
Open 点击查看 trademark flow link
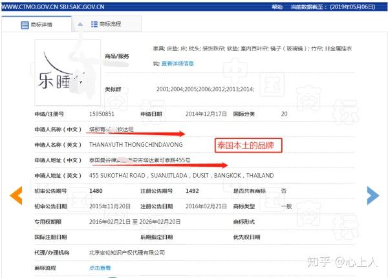(100, 268)
